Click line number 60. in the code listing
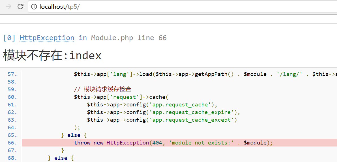 pyautogui.click(x=12, y=97)
